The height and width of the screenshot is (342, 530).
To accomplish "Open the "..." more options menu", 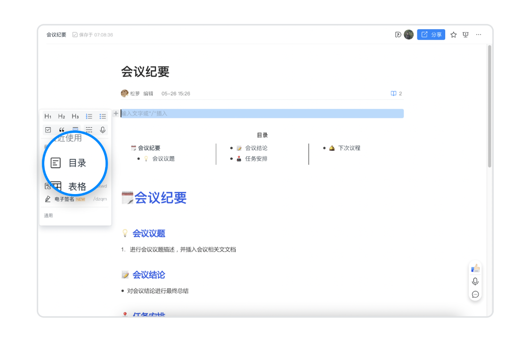I will tap(479, 34).
